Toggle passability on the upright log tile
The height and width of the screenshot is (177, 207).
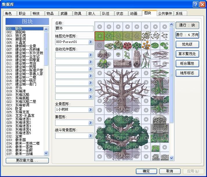(x=137, y=54)
